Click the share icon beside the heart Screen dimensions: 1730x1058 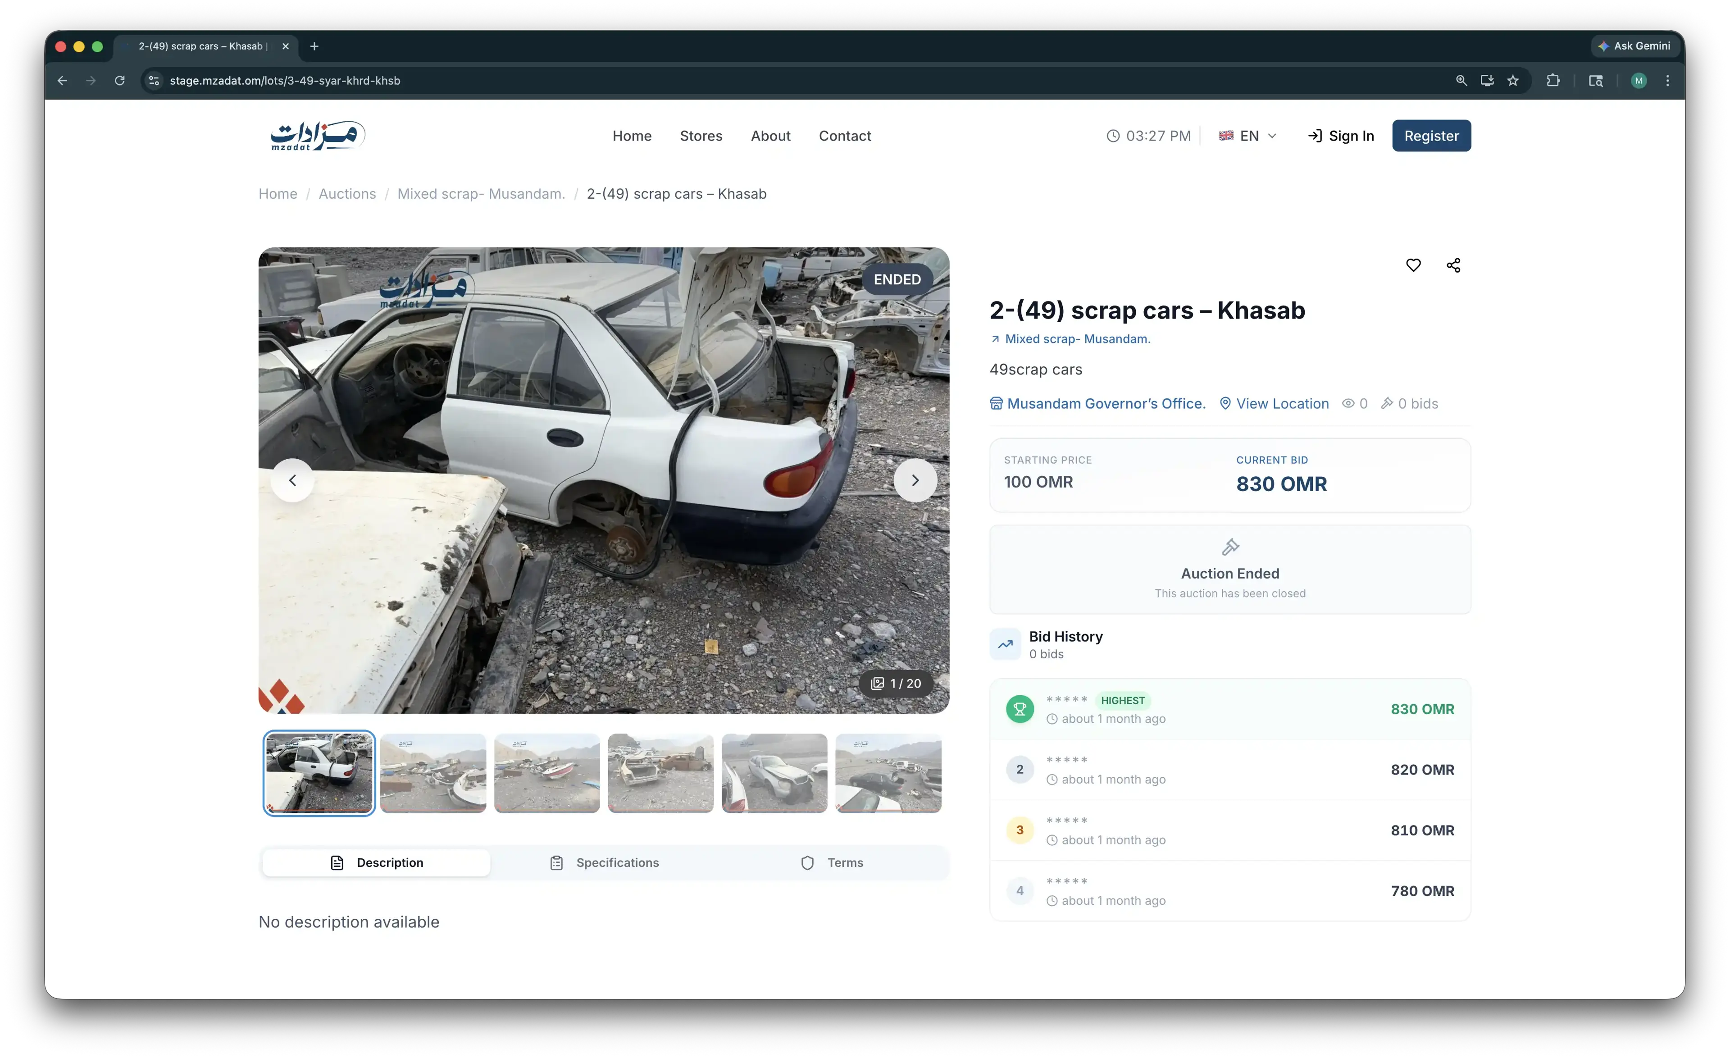click(x=1452, y=264)
